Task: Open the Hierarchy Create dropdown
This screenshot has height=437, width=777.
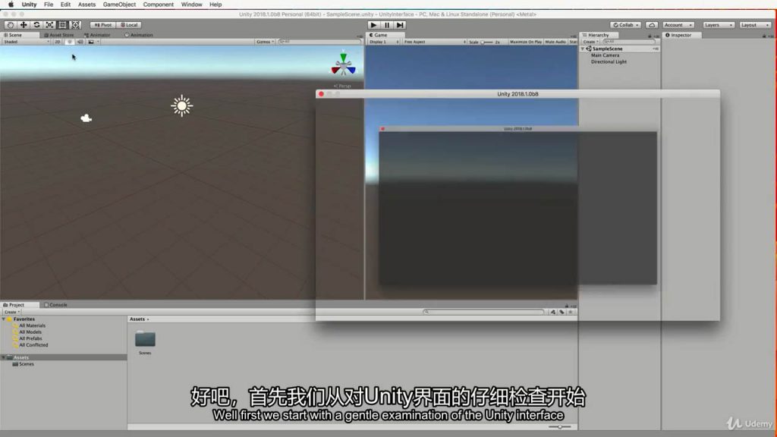Action: pos(590,42)
